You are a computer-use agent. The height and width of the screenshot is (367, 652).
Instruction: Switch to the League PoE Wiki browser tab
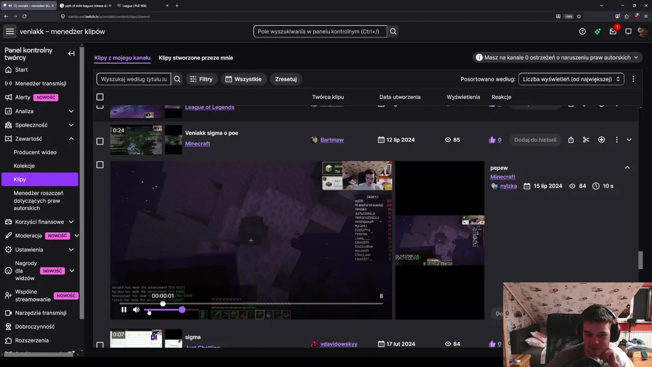[143, 6]
